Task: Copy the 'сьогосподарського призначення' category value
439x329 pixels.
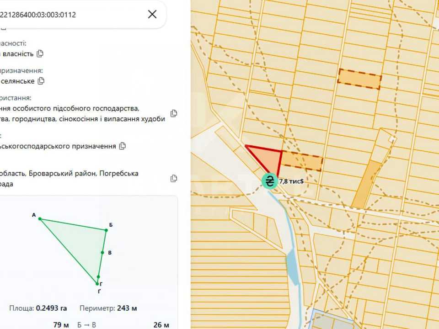Action: (x=123, y=146)
